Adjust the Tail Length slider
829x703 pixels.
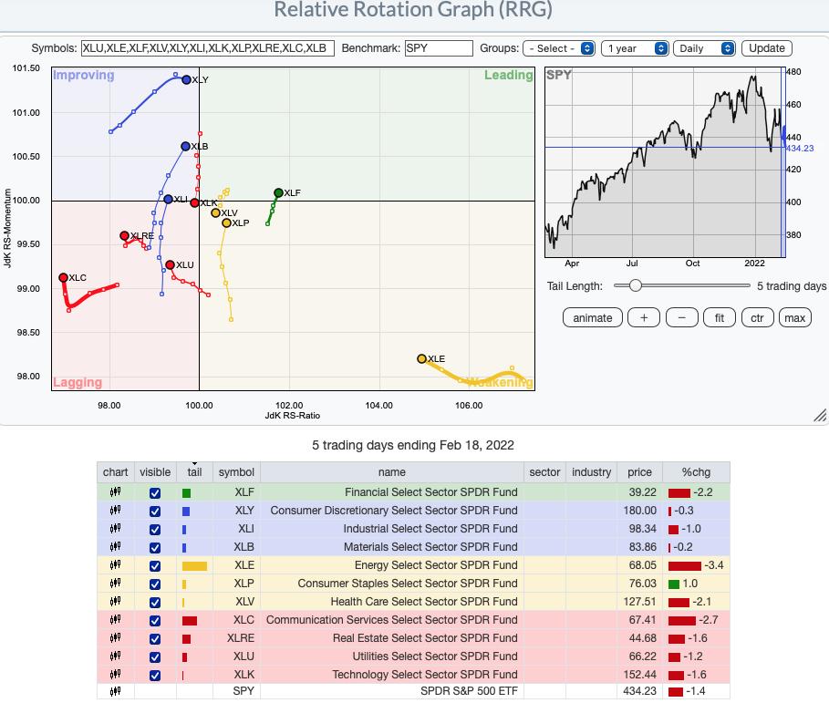(x=635, y=286)
